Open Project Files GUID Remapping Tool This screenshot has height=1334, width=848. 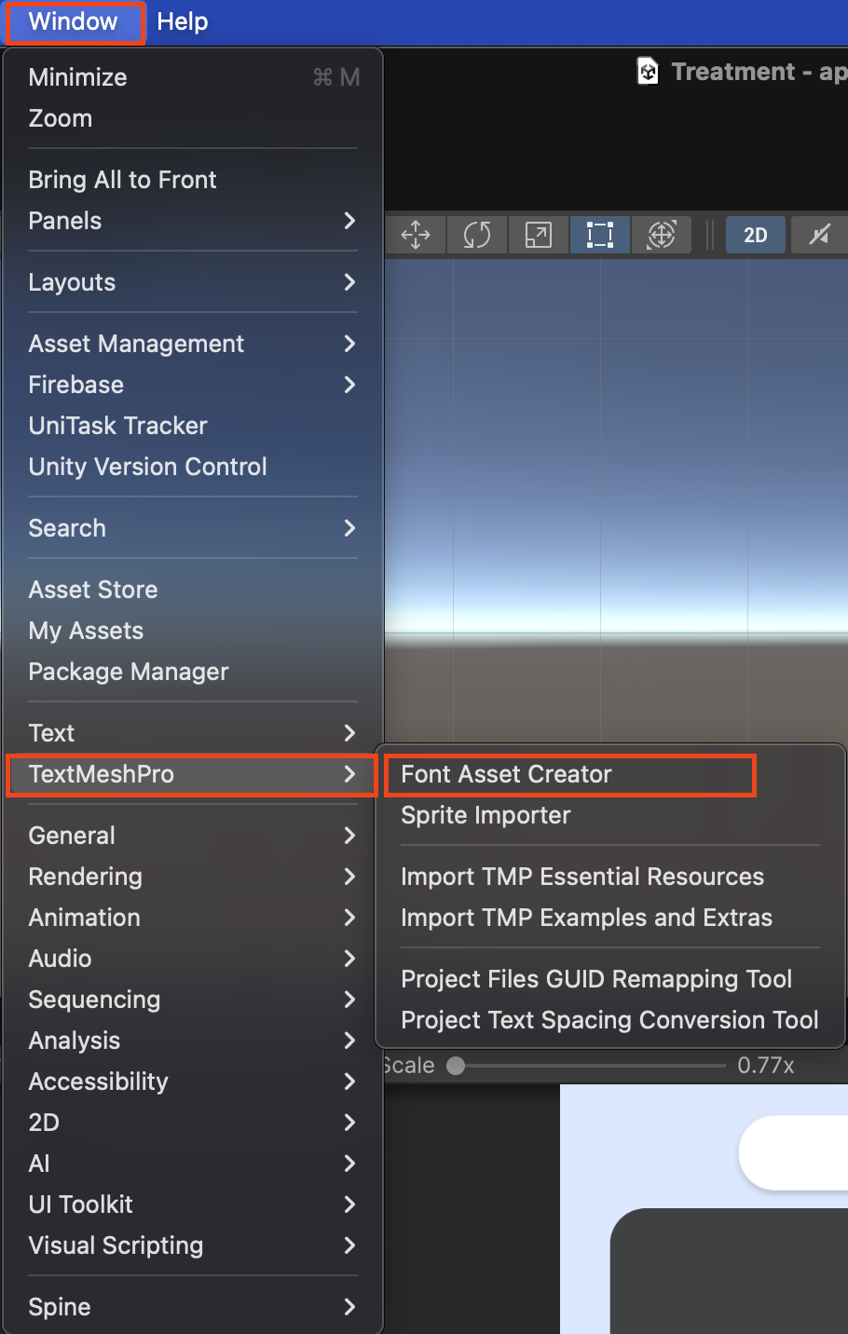[610, 979]
